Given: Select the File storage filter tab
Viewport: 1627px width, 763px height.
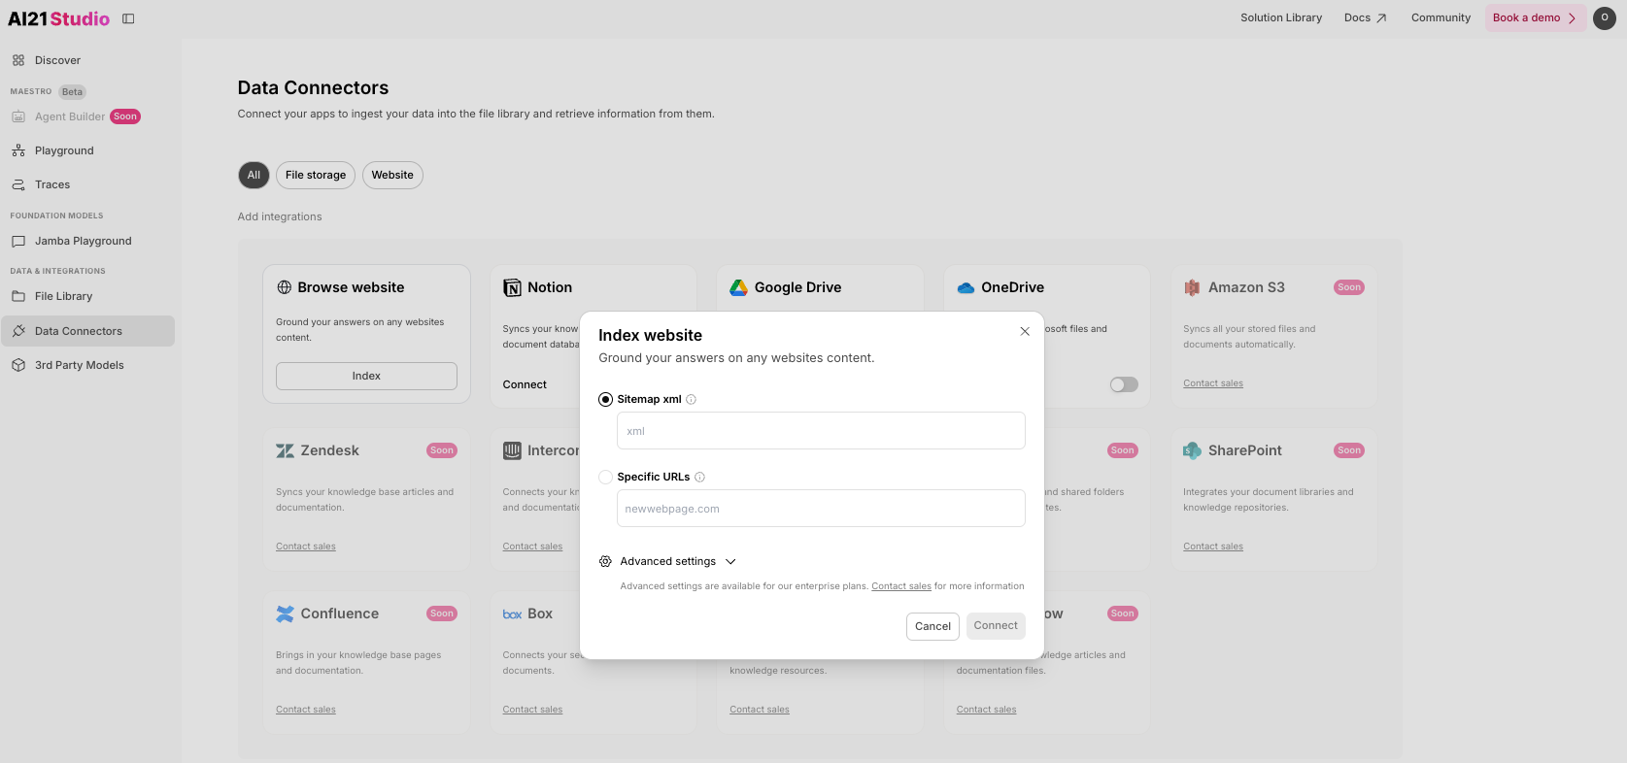Looking at the screenshot, I should tap(316, 175).
